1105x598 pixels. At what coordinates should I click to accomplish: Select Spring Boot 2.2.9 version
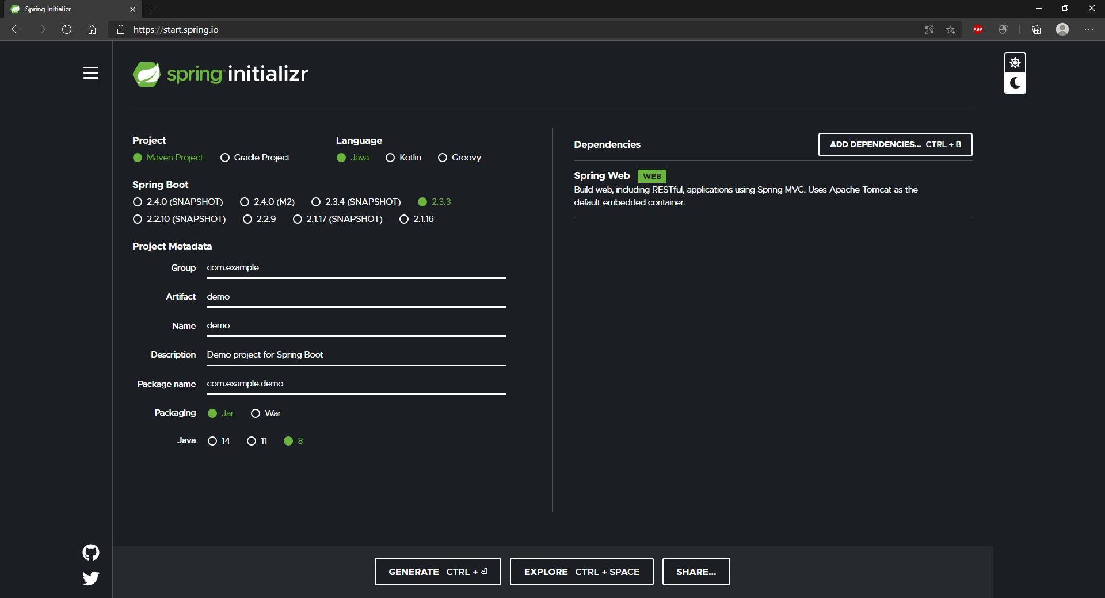[x=259, y=219]
